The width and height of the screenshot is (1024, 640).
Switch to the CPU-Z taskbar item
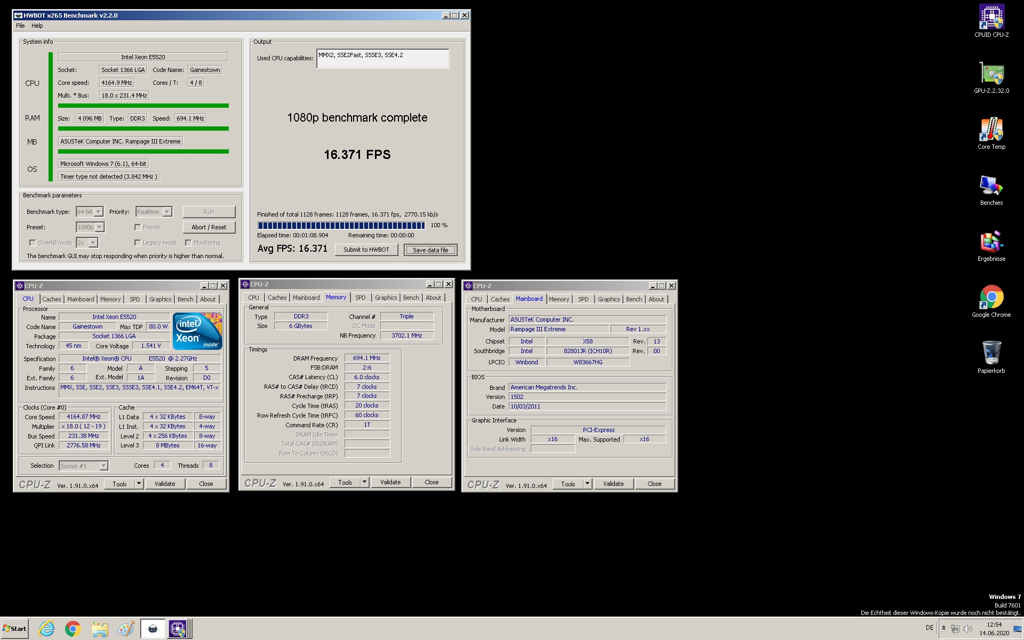point(179,629)
